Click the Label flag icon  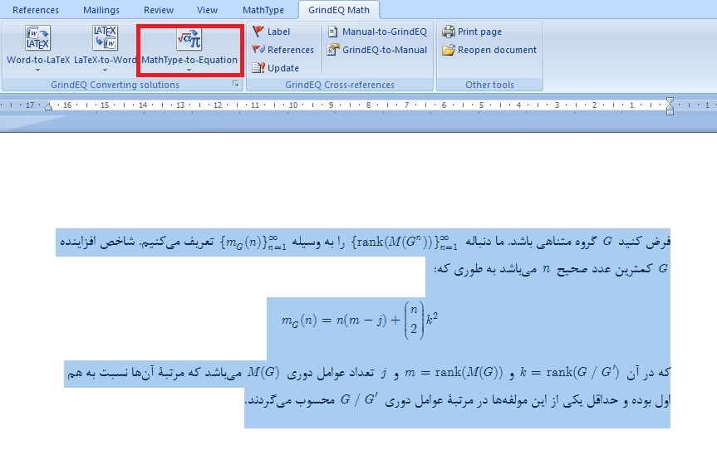point(258,31)
